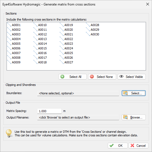Click the red X icon on Cancel
Screen dimensions: 152x152
[132, 145]
